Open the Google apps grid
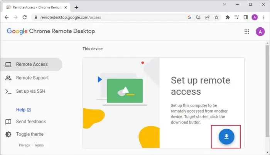The image size is (270, 155). click(247, 32)
